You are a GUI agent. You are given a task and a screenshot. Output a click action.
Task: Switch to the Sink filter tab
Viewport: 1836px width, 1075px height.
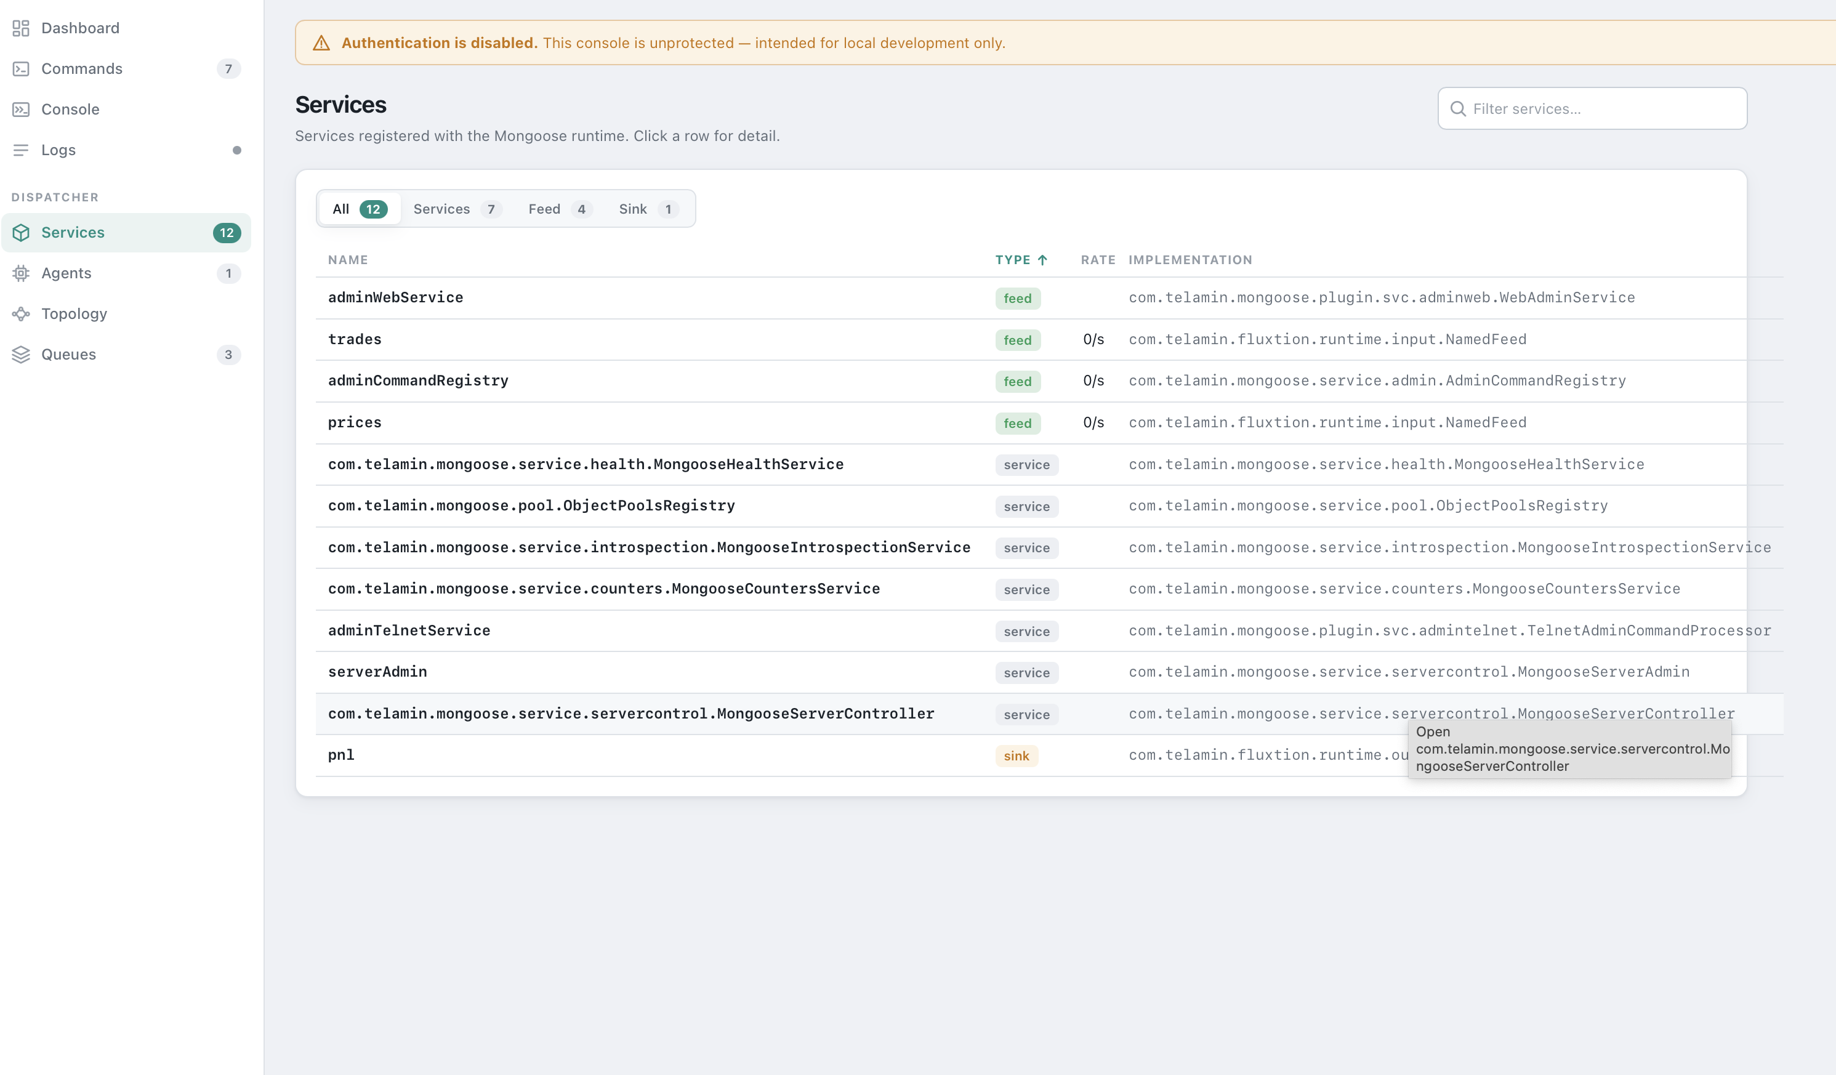[x=648, y=209]
